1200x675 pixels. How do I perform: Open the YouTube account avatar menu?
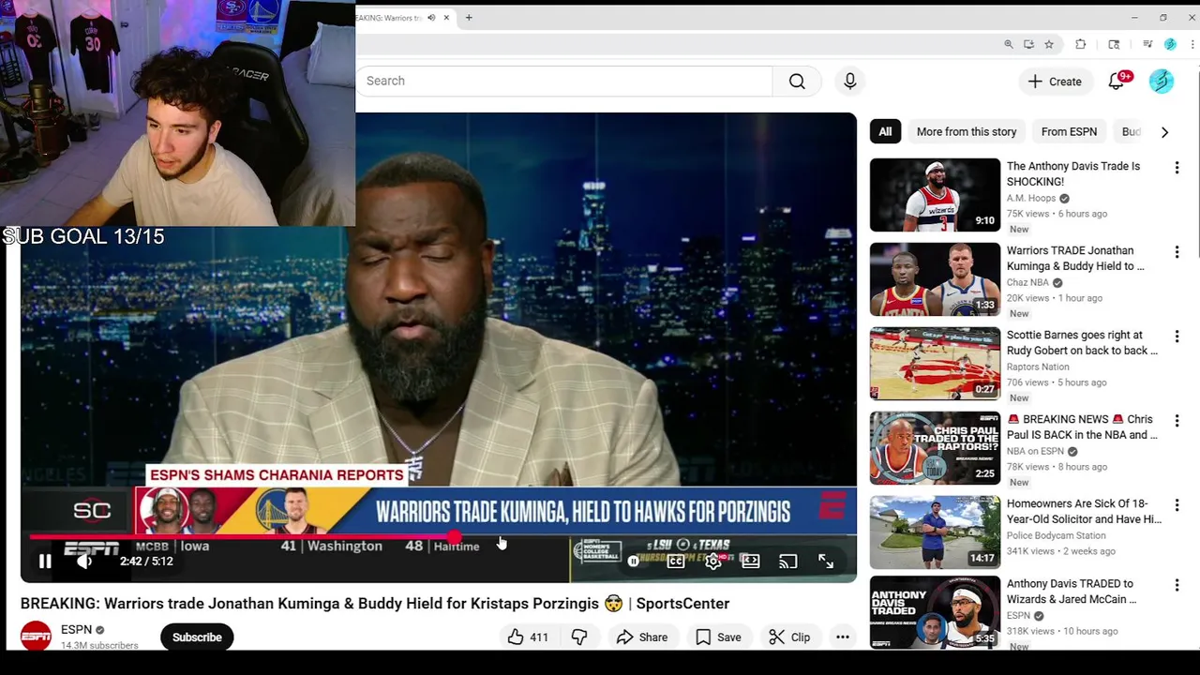pos(1162,82)
